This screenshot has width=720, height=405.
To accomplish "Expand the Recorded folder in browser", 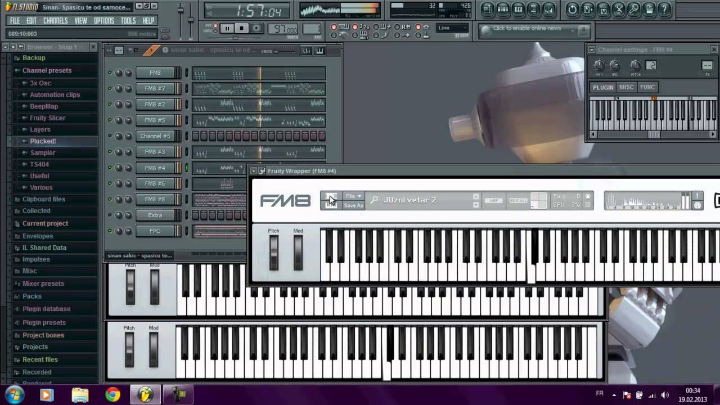I will [37, 372].
